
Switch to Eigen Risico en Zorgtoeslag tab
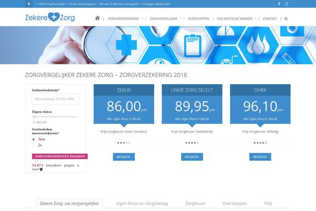[x=142, y=203]
